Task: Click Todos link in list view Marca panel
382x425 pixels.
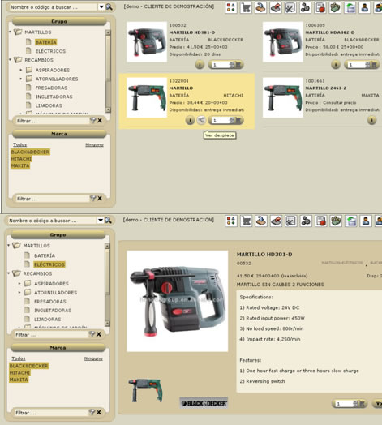Action: pyautogui.click(x=20, y=144)
